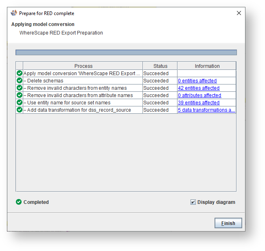Viewport: 265px width, 251px height.
Task: Click the check icon for invalid attribute names row
Action: [x=19, y=95]
